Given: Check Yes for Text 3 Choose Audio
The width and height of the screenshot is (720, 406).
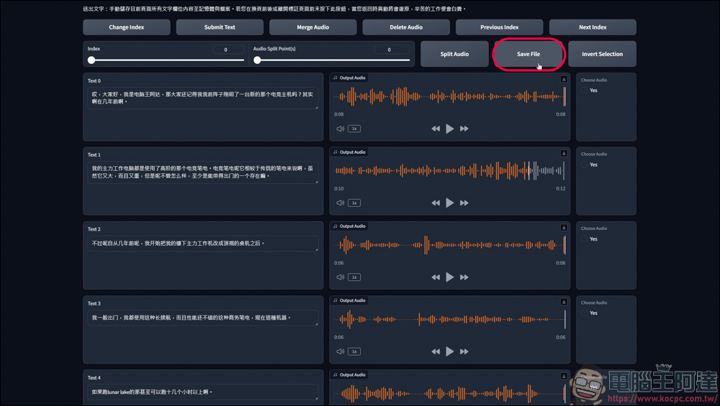Looking at the screenshot, I should tap(584, 313).
